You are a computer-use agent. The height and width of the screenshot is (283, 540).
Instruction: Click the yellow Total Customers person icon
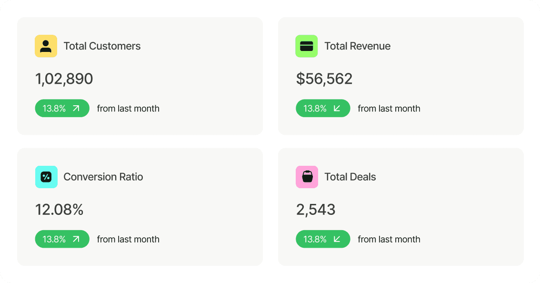coord(46,46)
